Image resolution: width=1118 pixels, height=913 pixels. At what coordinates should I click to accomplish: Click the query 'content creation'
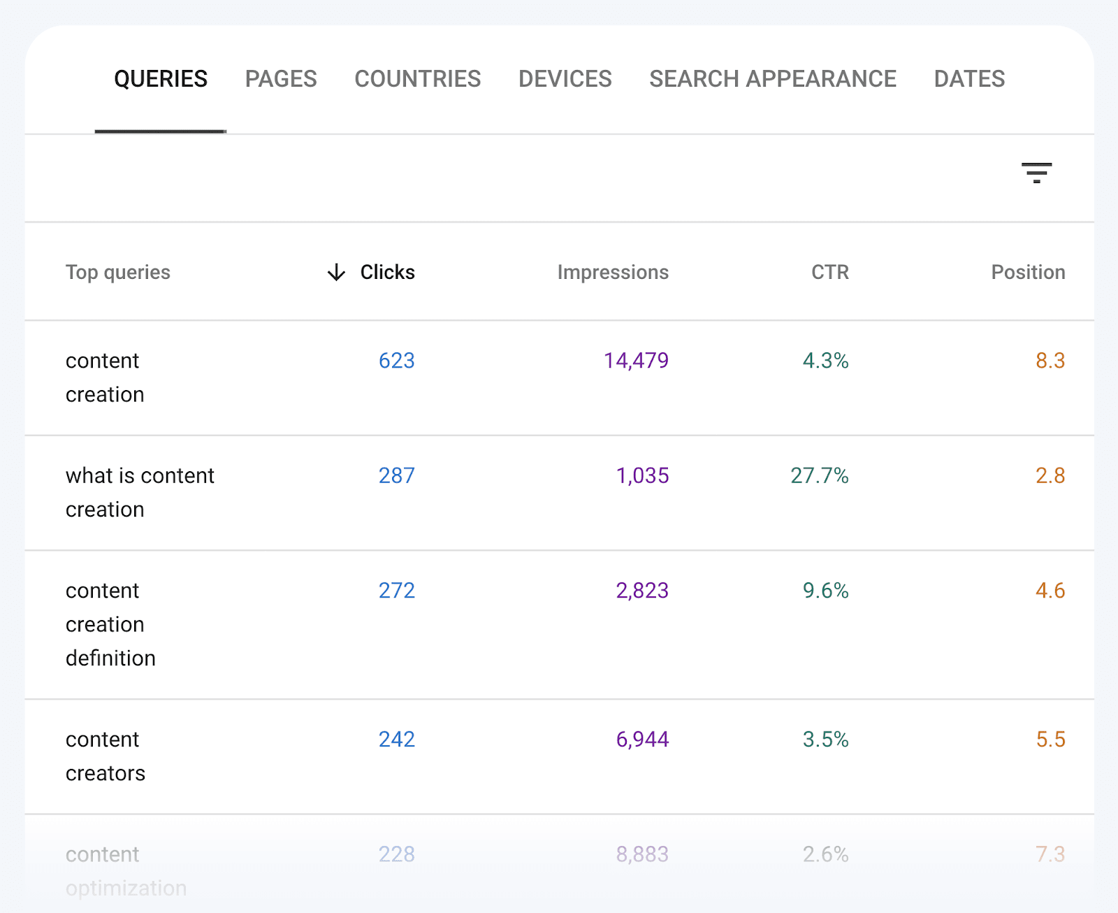point(103,378)
